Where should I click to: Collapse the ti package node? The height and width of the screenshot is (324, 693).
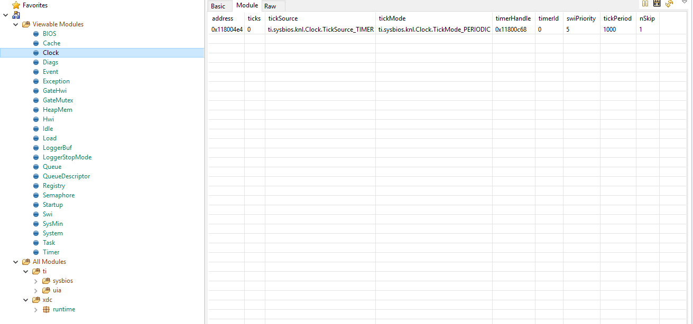pyautogui.click(x=26, y=271)
